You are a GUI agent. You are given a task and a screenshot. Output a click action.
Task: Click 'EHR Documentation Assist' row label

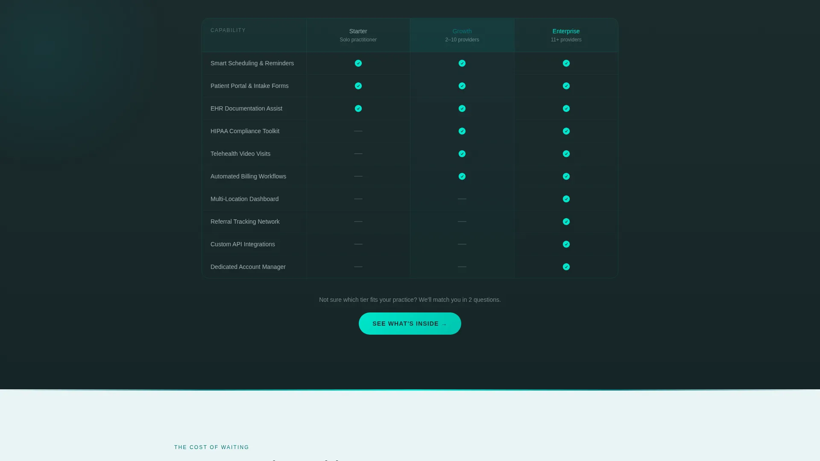[x=246, y=108]
